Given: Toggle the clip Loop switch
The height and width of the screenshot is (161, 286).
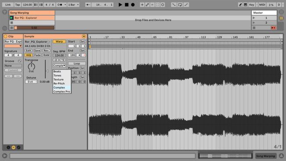Looking at the screenshot, I should (x=77, y=64).
